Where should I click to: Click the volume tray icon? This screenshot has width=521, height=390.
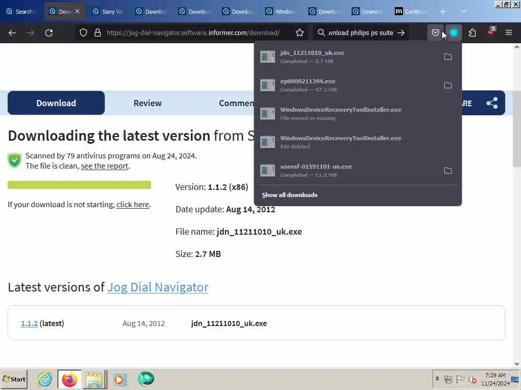pos(472,379)
